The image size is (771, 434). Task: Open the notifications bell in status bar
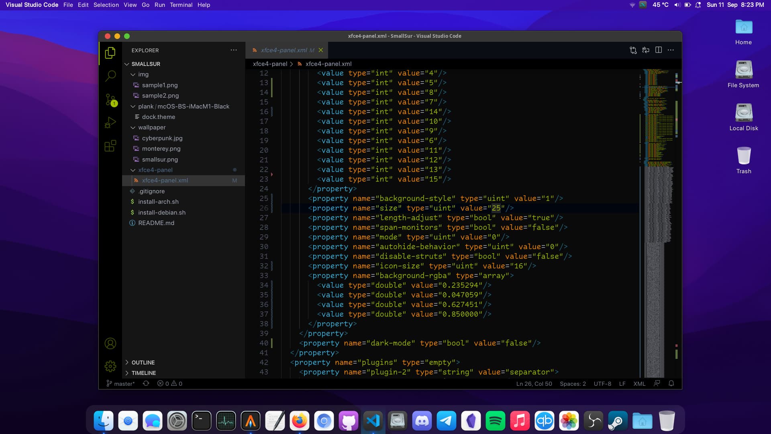click(x=671, y=383)
